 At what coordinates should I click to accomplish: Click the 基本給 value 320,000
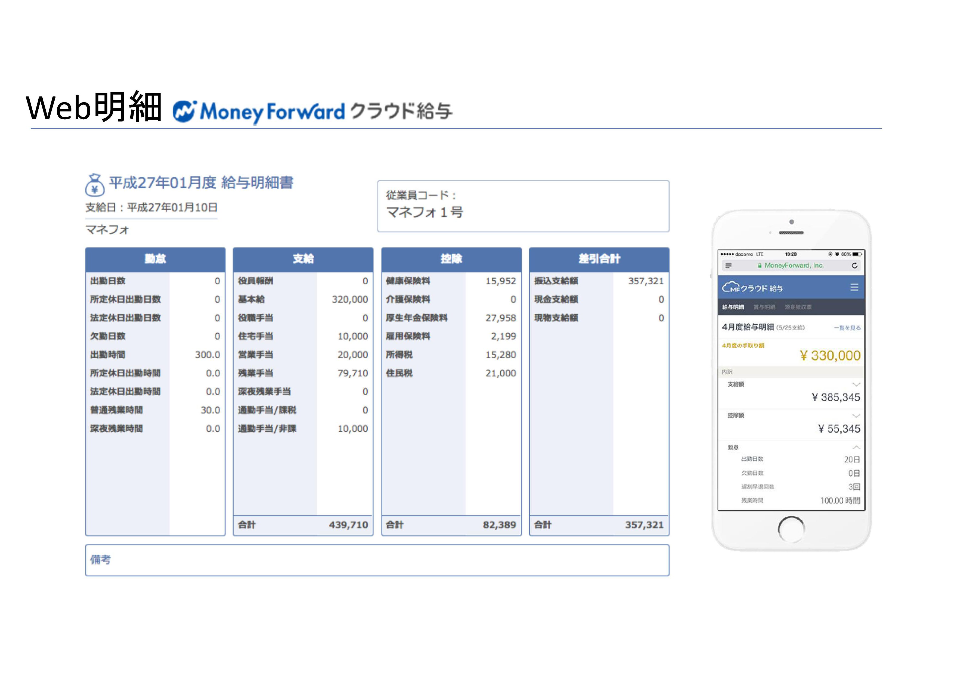[x=350, y=299]
